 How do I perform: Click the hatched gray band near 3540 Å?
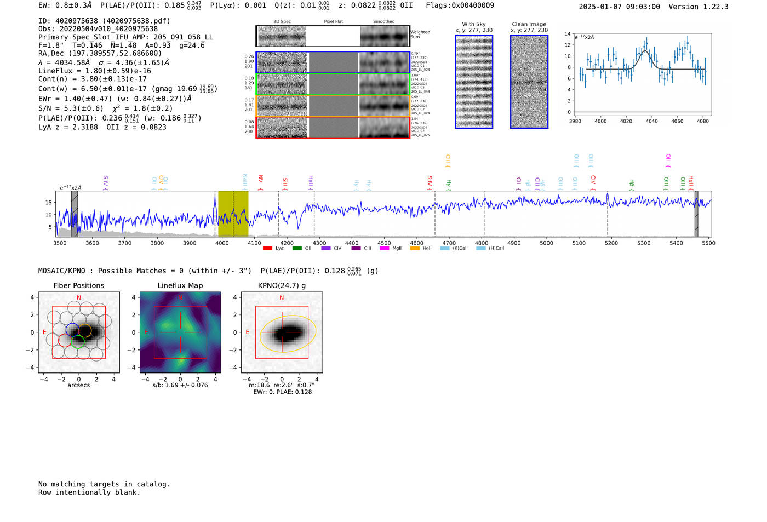pyautogui.click(x=75, y=214)
